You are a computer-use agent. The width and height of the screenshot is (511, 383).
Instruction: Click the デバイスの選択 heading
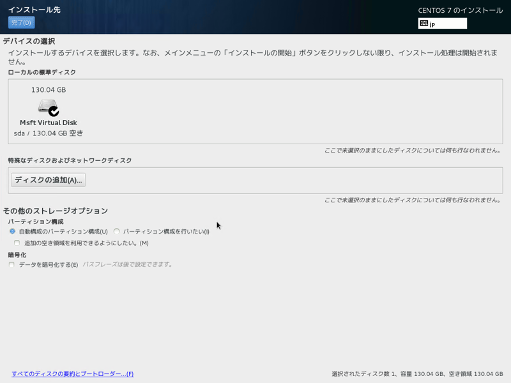tap(29, 41)
